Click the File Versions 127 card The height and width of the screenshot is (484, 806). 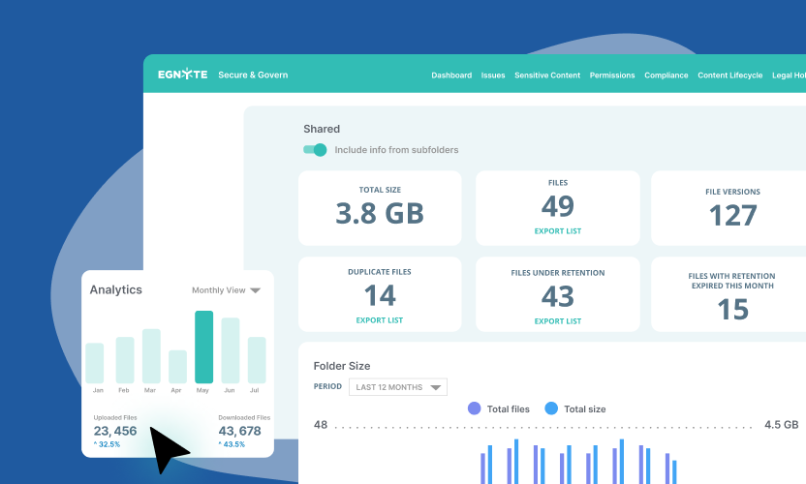[732, 207]
